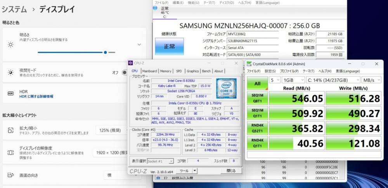The image size is (388, 188).
Task: Click the screen orientation icon
Action: coord(10,175)
